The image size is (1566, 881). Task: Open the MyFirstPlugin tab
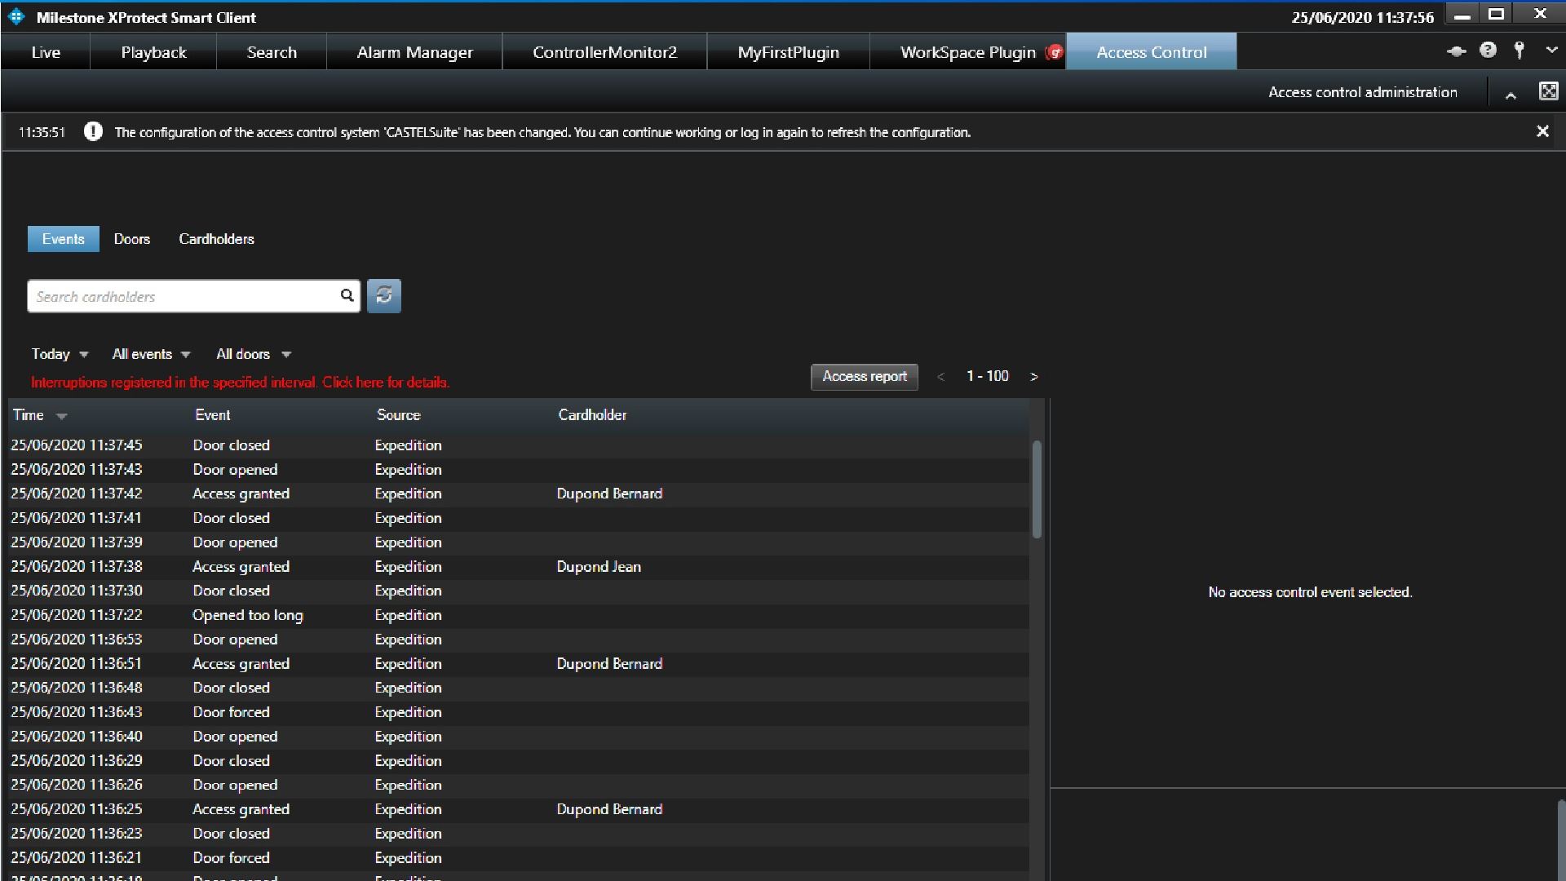(x=788, y=52)
